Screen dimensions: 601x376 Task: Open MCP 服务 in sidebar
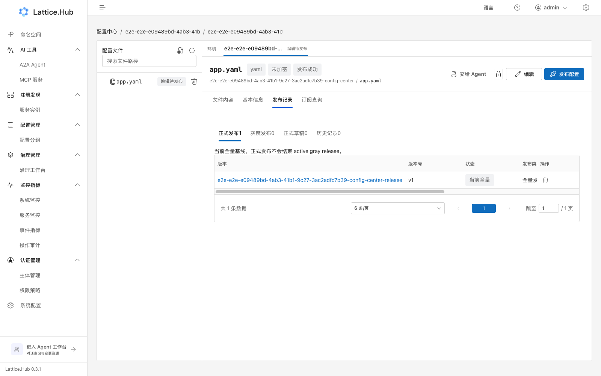[31, 80]
